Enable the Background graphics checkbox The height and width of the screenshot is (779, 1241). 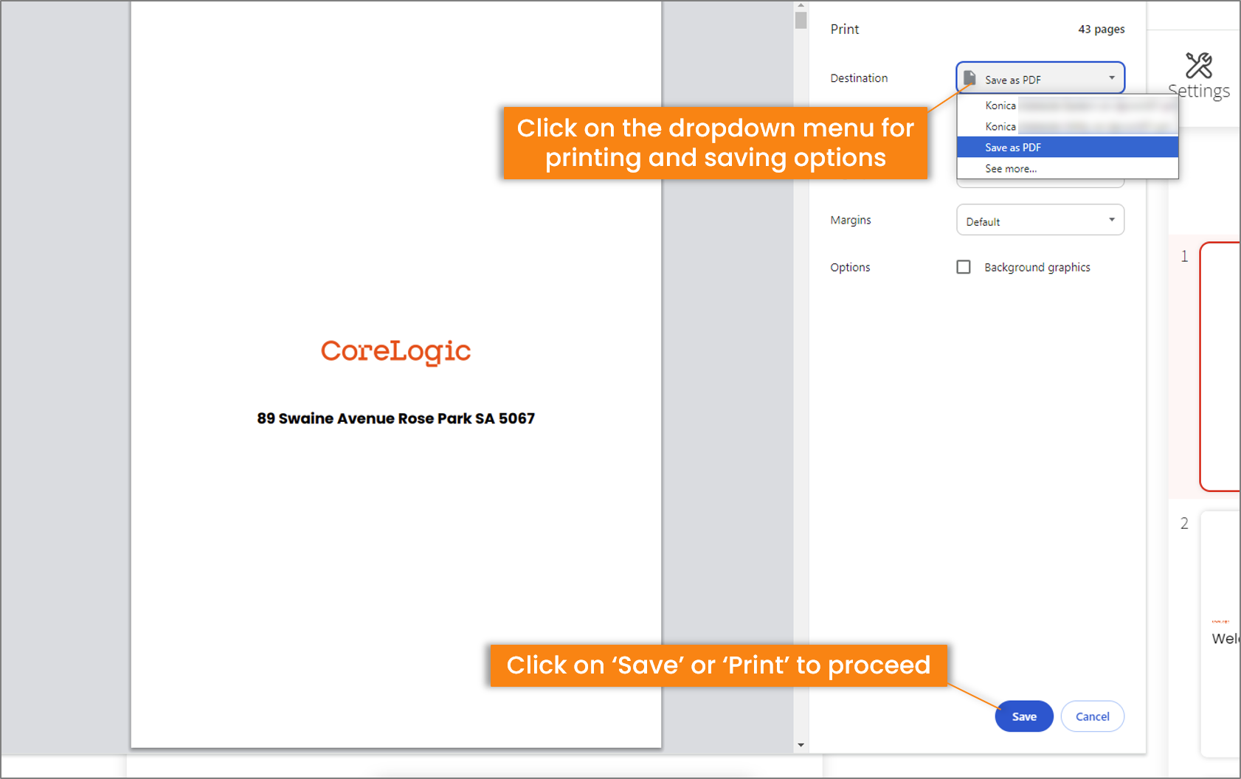click(x=964, y=267)
